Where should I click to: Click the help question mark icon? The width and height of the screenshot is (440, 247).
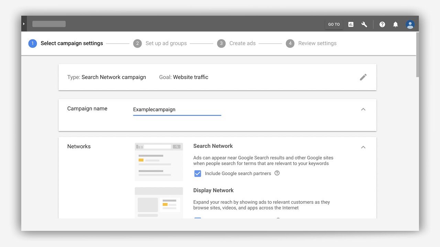pyautogui.click(x=382, y=24)
